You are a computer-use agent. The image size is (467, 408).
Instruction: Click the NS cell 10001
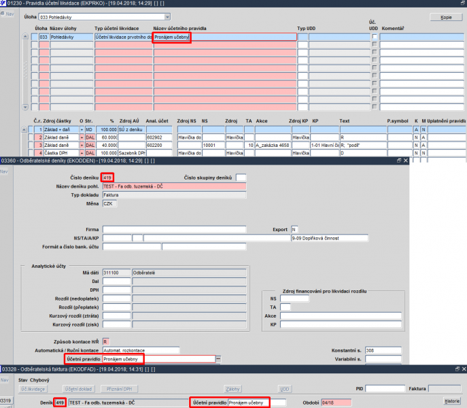pyautogui.click(x=213, y=145)
